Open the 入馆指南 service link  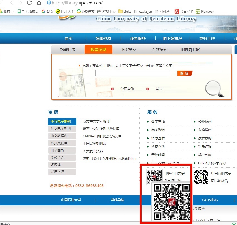205,130
